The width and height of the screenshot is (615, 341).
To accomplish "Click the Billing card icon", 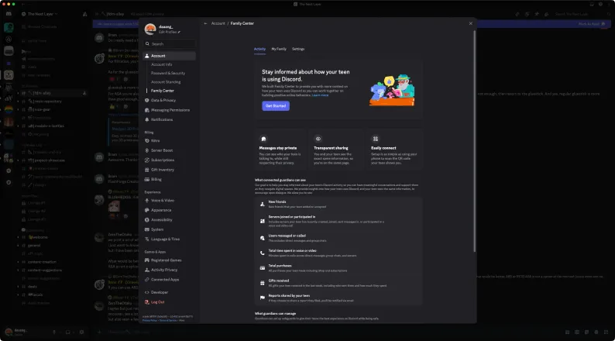I will click(x=146, y=179).
